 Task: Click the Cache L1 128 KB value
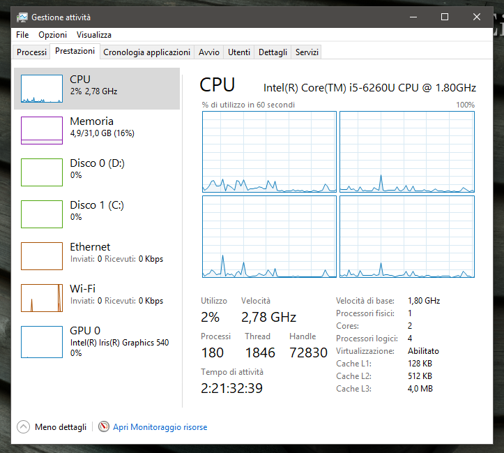tap(420, 363)
